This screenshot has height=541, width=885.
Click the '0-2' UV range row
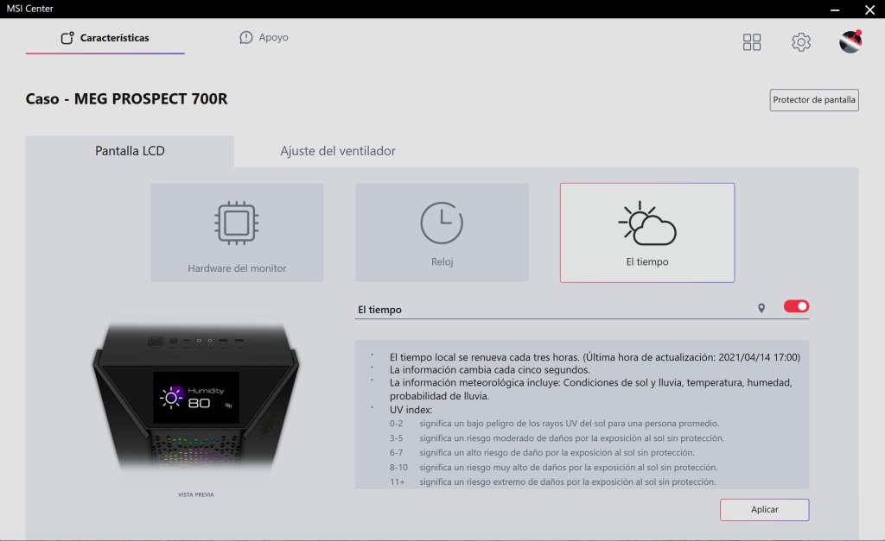[x=554, y=423]
